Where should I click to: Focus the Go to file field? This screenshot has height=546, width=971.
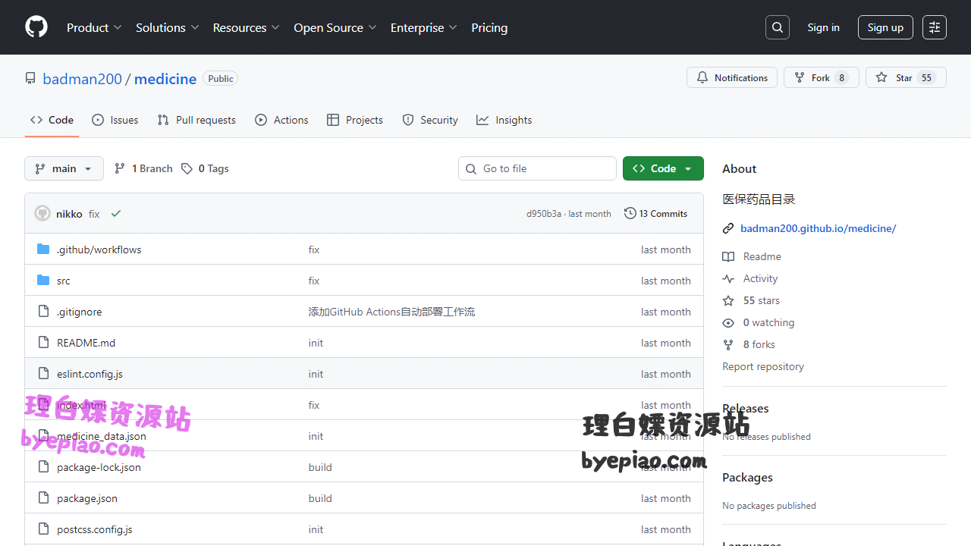537,168
